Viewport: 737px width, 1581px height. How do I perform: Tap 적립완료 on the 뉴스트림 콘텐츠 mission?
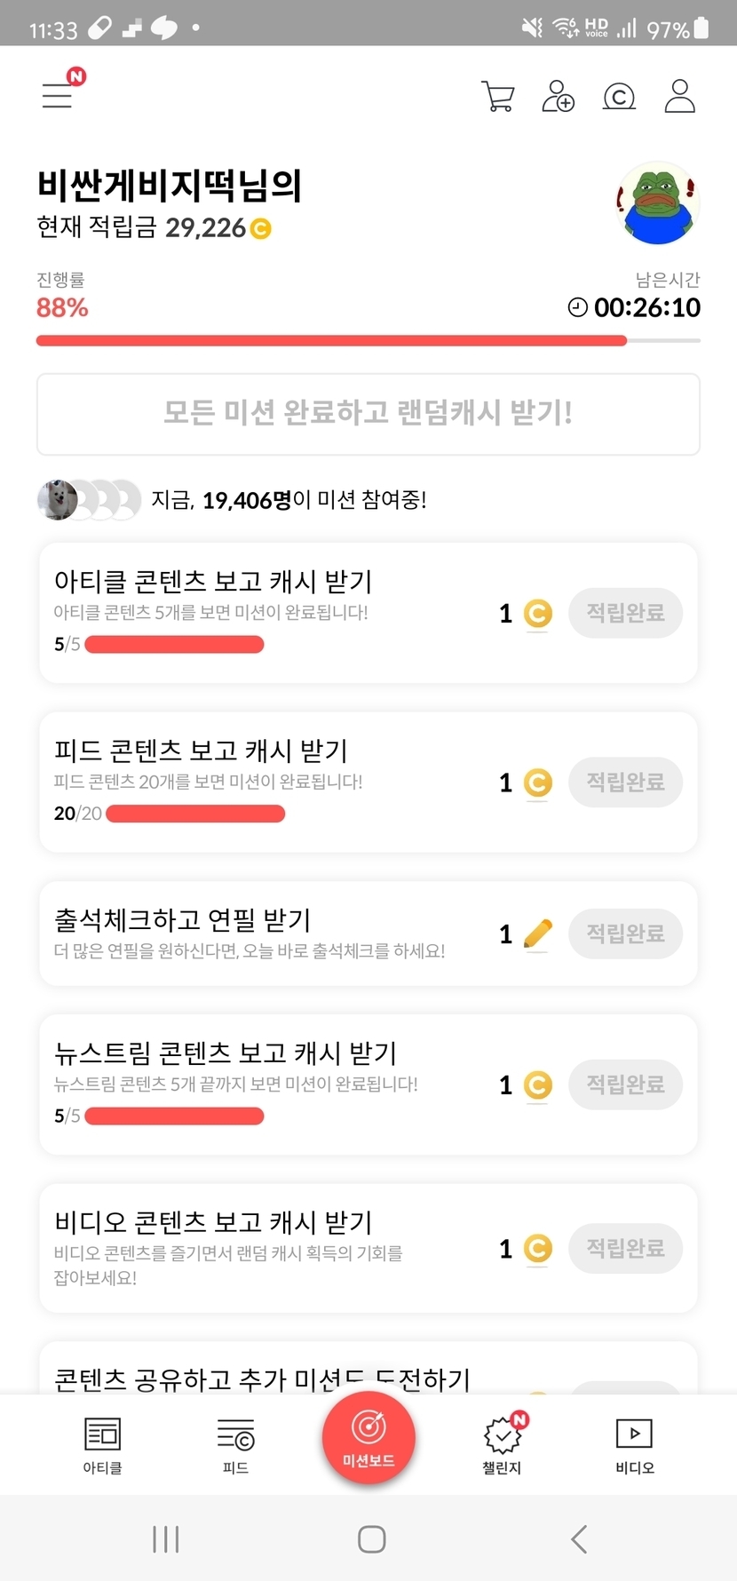coord(625,1084)
